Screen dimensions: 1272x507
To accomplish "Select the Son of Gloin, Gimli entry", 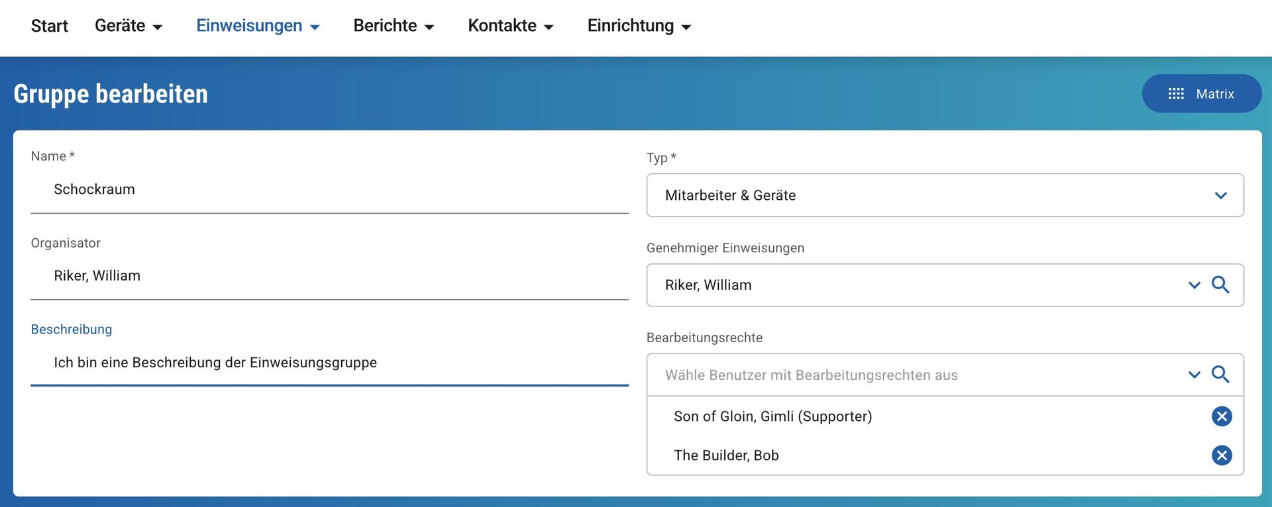I will (x=772, y=416).
